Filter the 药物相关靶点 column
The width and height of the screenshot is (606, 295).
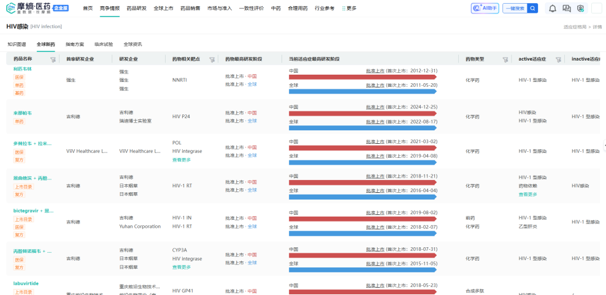[x=212, y=59]
